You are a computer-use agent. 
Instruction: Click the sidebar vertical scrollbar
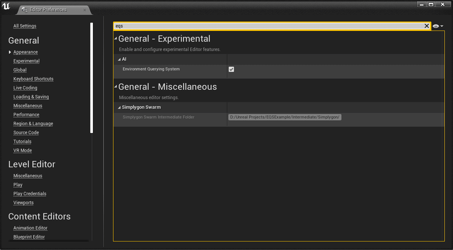click(91, 78)
